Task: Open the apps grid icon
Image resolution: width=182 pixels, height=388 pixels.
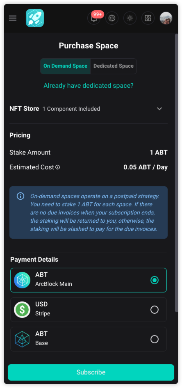Action: pyautogui.click(x=148, y=18)
